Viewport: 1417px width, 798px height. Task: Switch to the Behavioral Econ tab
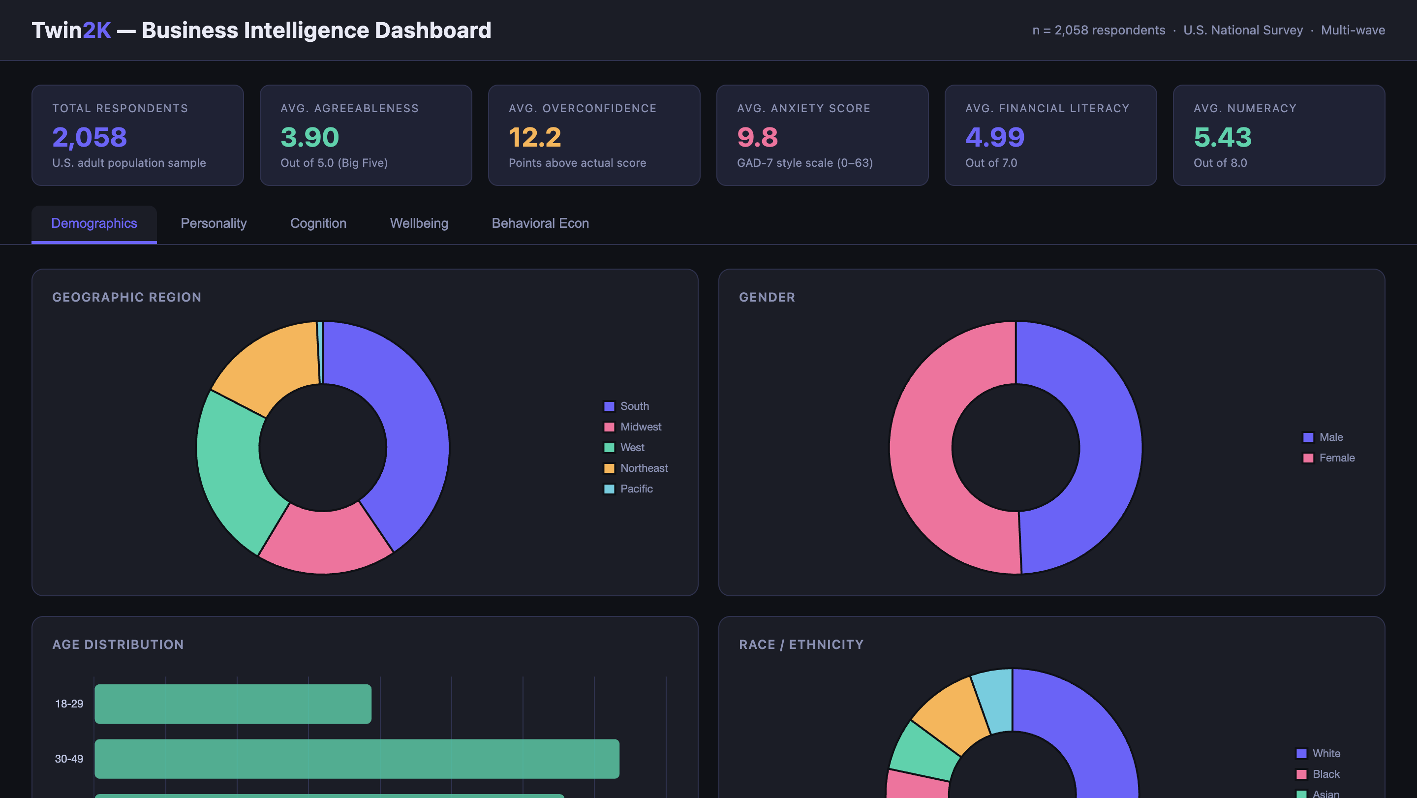(x=540, y=223)
